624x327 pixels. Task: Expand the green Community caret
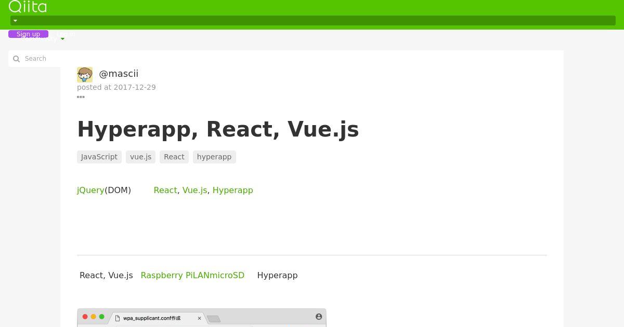62,39
